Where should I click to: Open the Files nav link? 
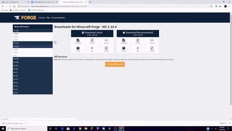(48, 18)
